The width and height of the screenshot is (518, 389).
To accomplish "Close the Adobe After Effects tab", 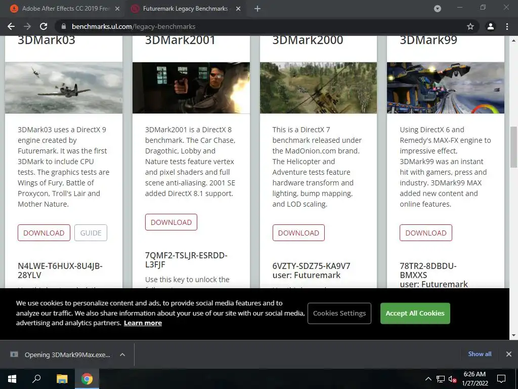I will point(117,9).
